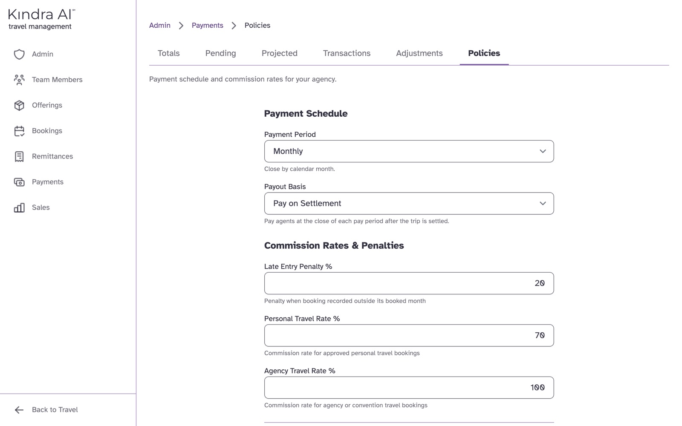
Task: Focus the Personal Travel Rate % field
Action: [x=409, y=335]
